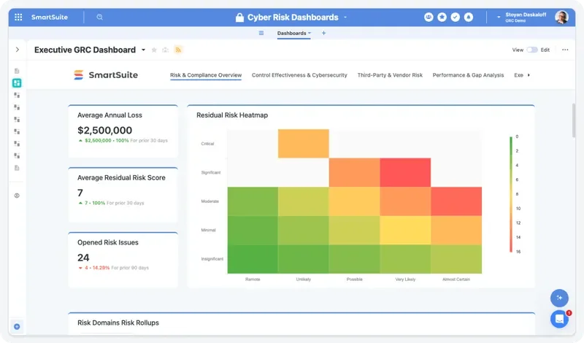Image resolution: width=584 pixels, height=343 pixels.
Task: Select the red Moderate / Almost Certain heatmap cell
Action: (456, 201)
